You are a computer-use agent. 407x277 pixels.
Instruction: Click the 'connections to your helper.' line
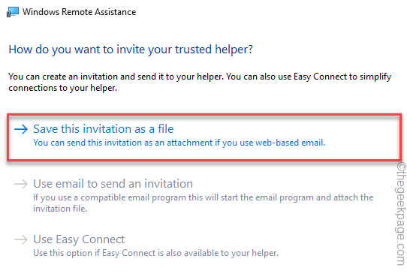click(63, 88)
